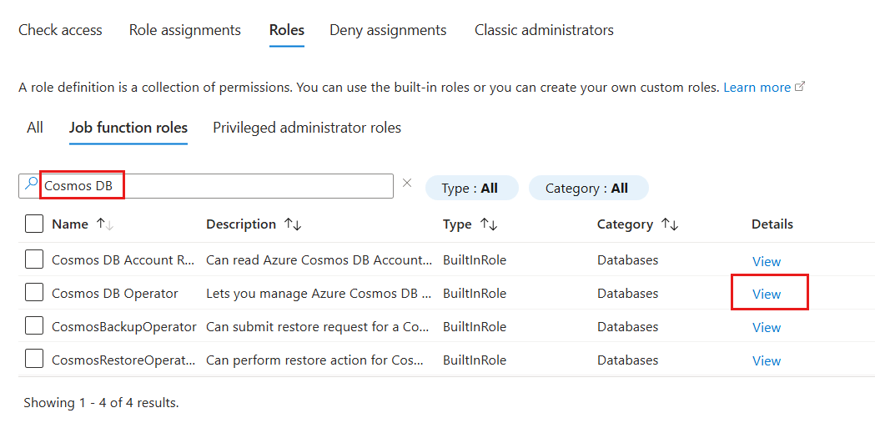Screen dimensions: 875x423
Task: Sort by Type column arrows
Action: (x=488, y=224)
